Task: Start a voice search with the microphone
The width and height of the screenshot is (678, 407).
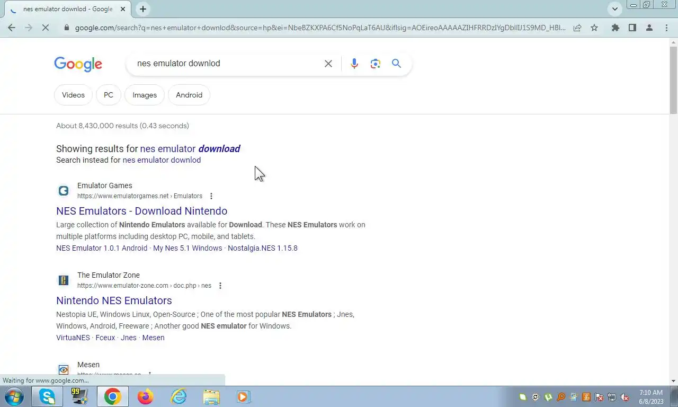Action: [x=354, y=64]
